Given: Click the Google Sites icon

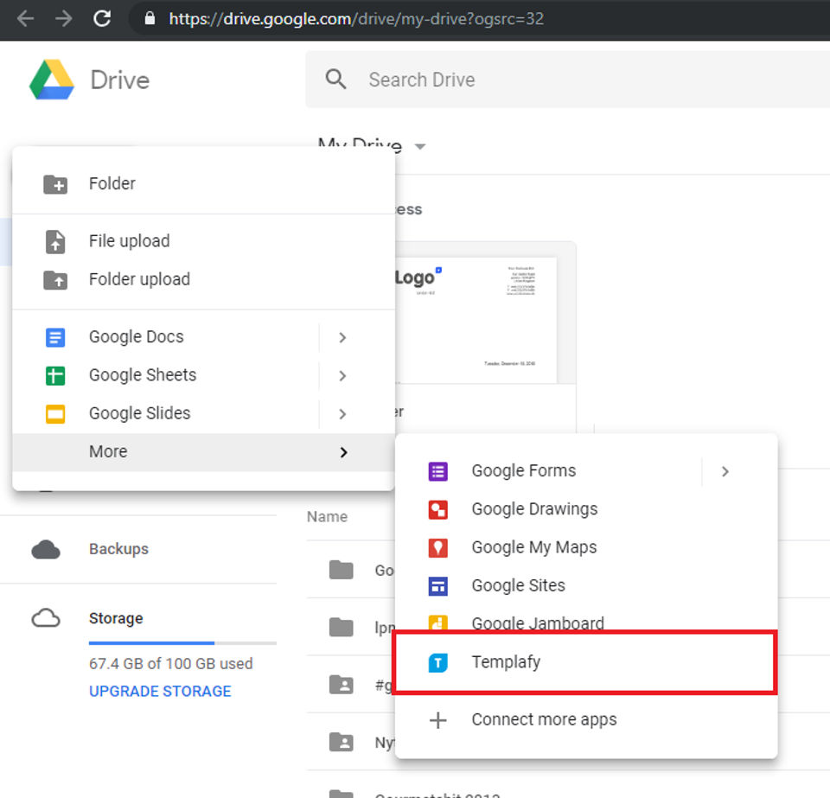Looking at the screenshot, I should (437, 586).
